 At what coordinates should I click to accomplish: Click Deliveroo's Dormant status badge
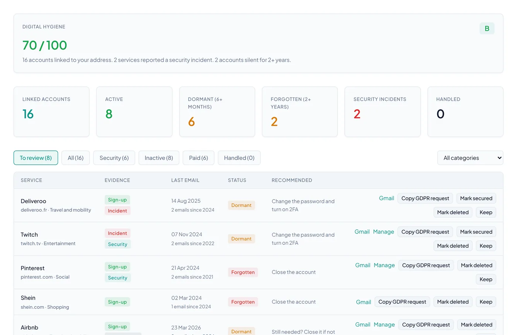(x=242, y=205)
